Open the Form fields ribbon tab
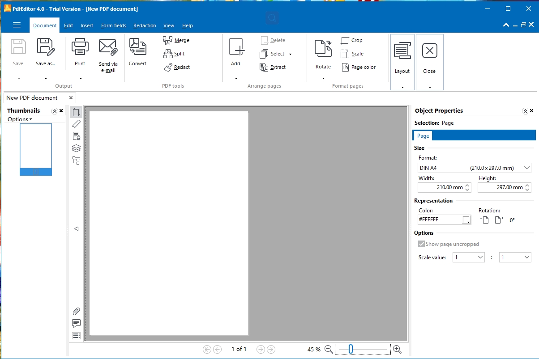The width and height of the screenshot is (539, 359). (113, 26)
